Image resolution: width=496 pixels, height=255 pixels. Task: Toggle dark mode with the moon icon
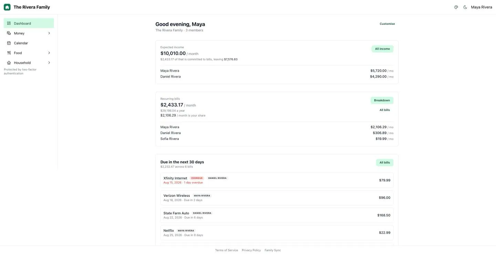pos(465,7)
